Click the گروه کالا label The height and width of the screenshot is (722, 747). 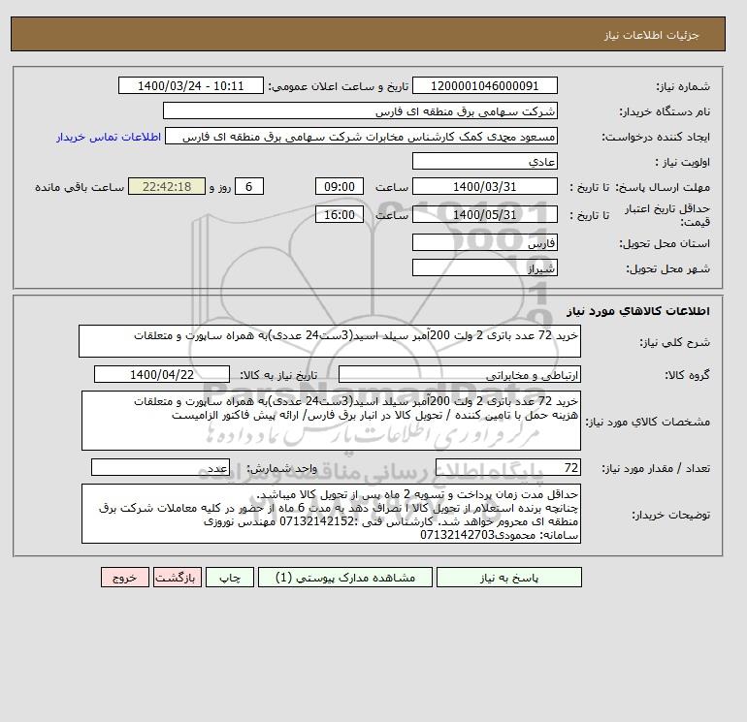click(x=687, y=375)
